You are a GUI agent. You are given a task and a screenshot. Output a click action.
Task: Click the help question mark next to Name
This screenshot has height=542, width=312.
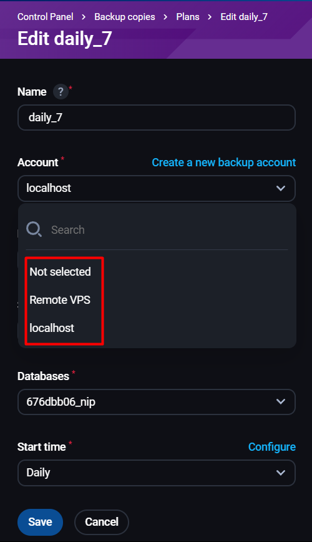tap(61, 92)
